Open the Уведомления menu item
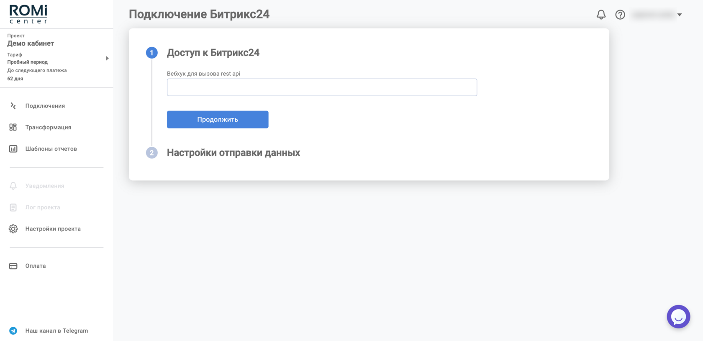703x341 pixels. [x=45, y=186]
